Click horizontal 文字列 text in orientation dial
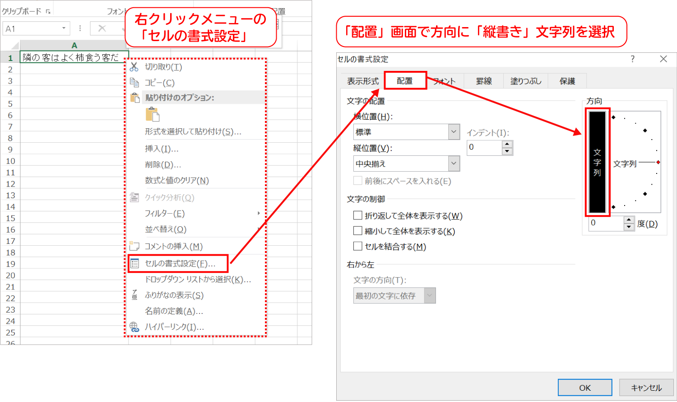The image size is (677, 402). pos(625,164)
